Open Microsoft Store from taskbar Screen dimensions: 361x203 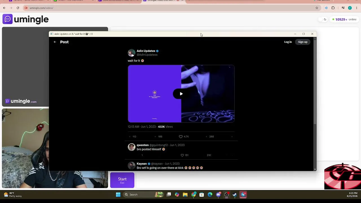pos(202,195)
